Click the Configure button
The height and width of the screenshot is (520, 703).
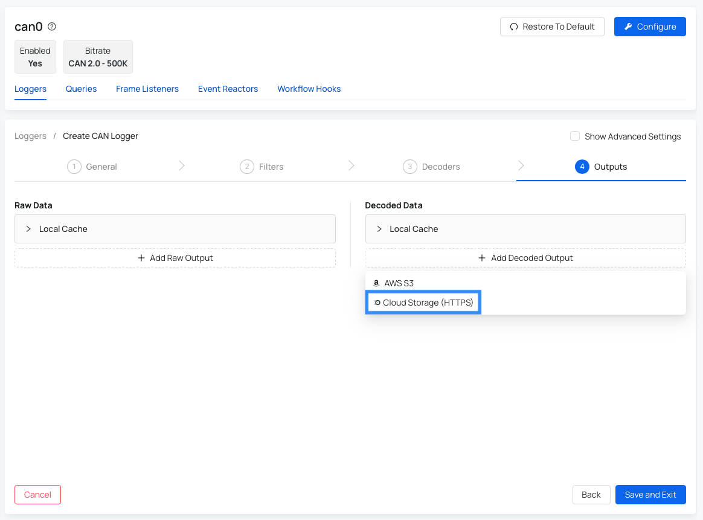pyautogui.click(x=650, y=27)
